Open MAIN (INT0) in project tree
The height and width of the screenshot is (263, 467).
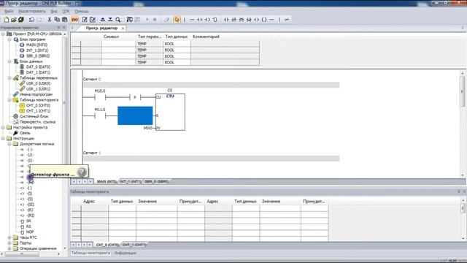tap(36, 45)
